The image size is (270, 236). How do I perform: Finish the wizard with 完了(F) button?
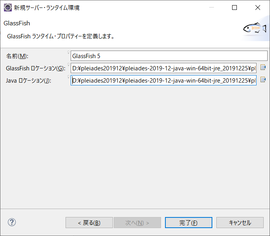click(189, 223)
